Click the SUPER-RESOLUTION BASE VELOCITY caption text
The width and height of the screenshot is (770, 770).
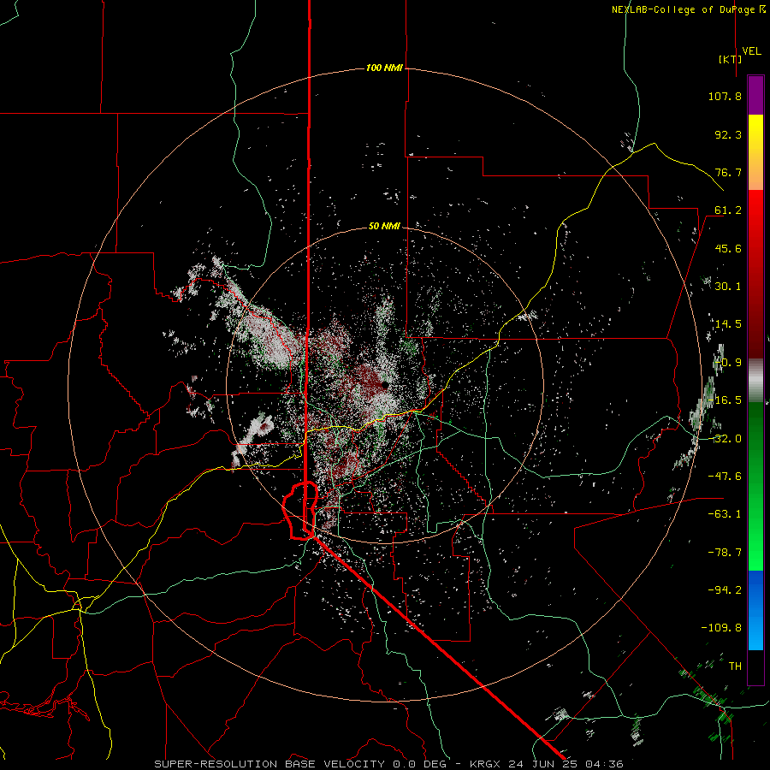point(269,764)
